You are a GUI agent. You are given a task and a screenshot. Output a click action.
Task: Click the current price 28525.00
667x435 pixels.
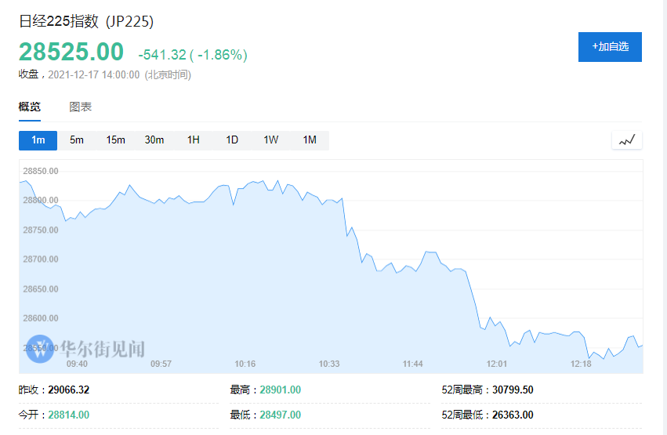[x=71, y=52]
